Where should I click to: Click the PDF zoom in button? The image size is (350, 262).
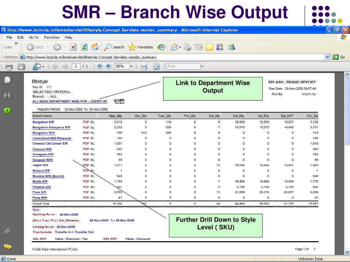108,66
